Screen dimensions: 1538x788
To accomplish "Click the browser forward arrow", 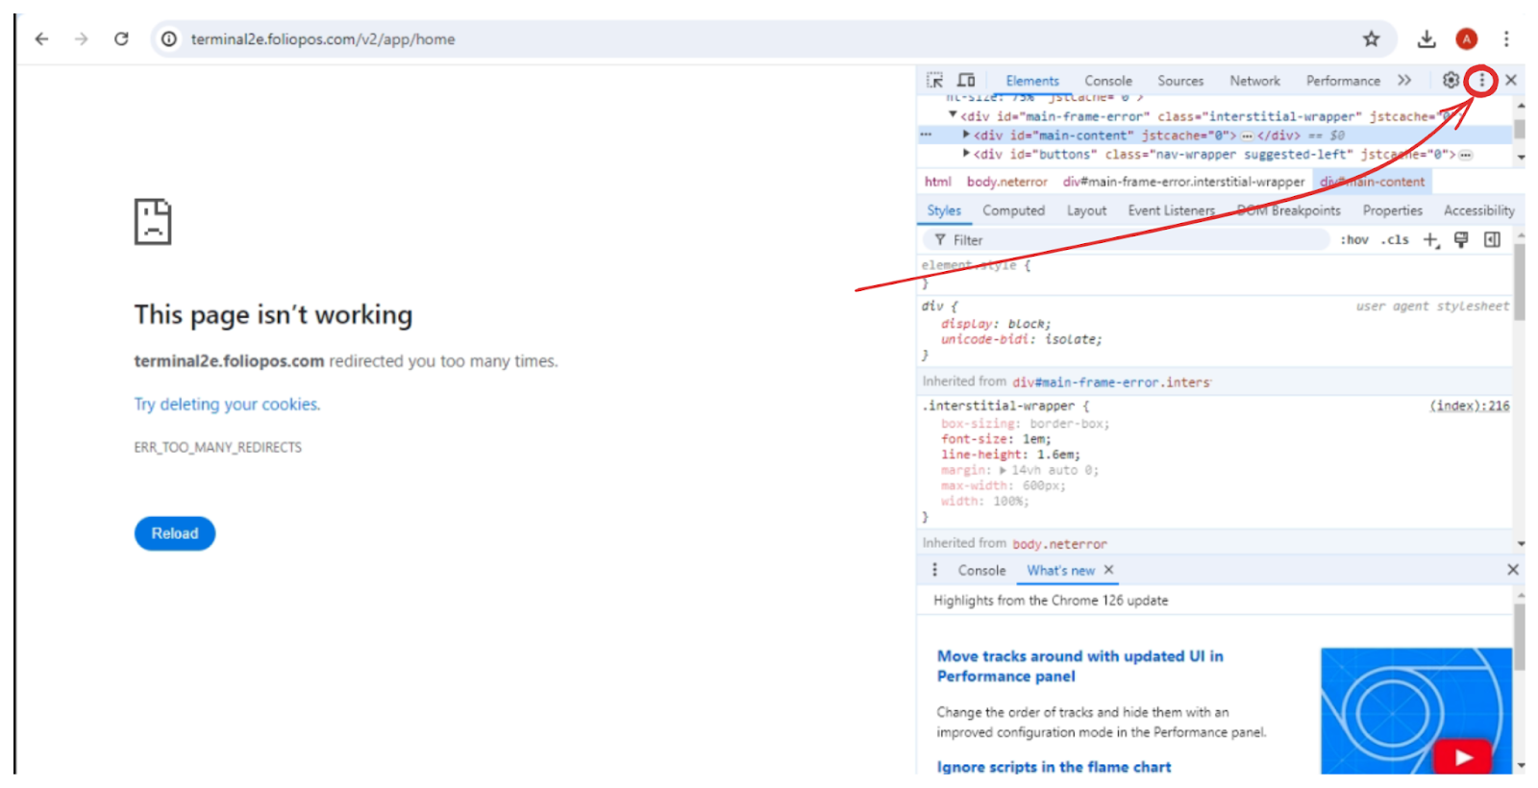I will (x=82, y=39).
